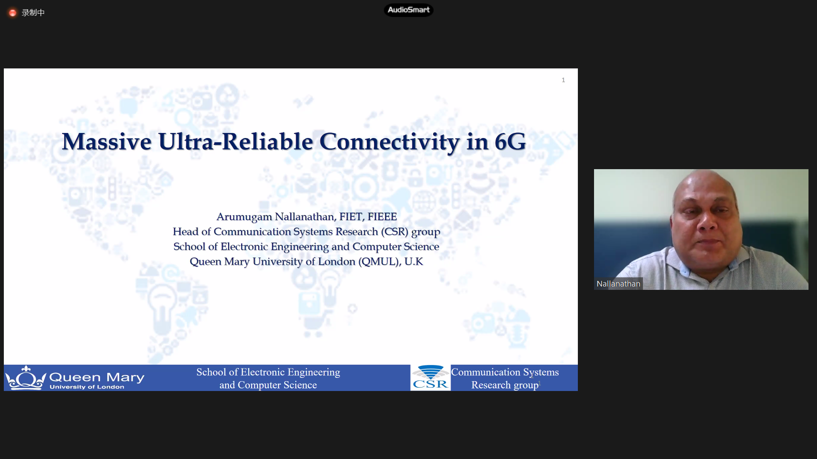Screen dimensions: 817x459
Task: Click the School of Electronic Engineering body line
Action: [306, 246]
